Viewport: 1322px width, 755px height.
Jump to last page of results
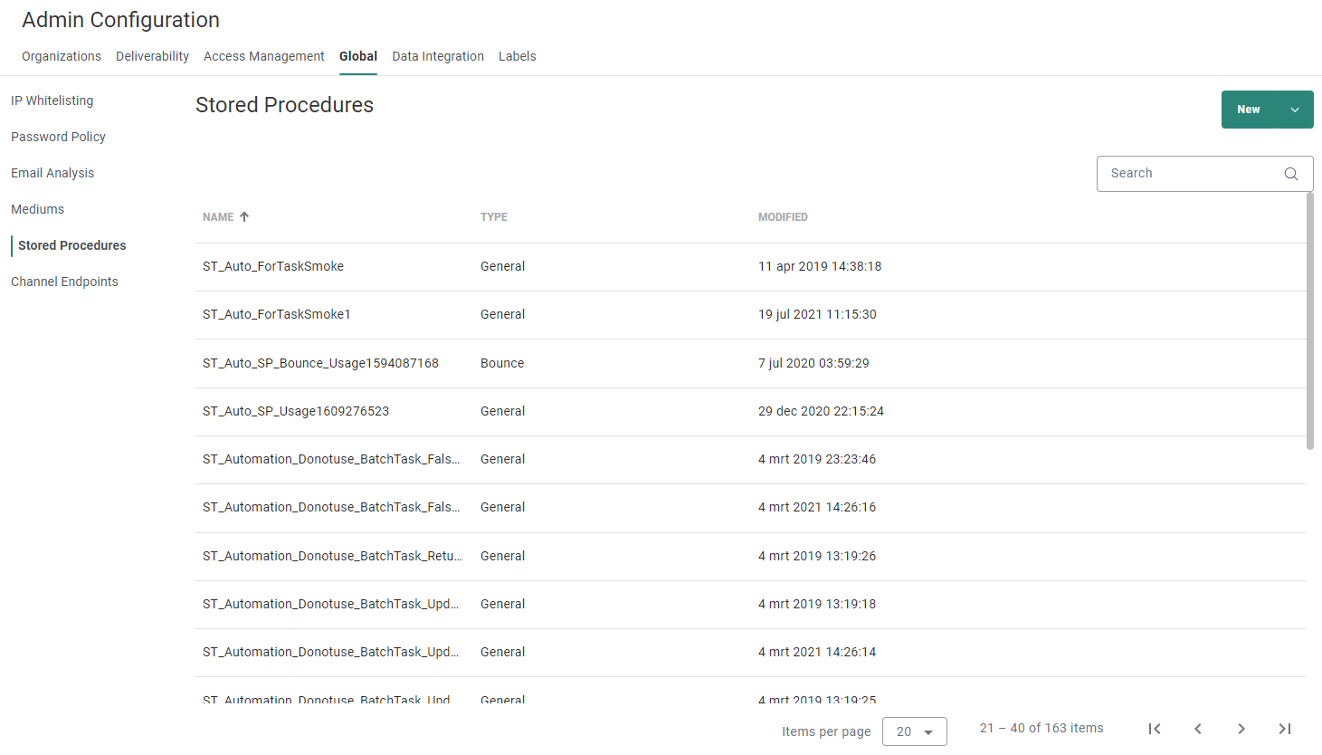(1284, 729)
